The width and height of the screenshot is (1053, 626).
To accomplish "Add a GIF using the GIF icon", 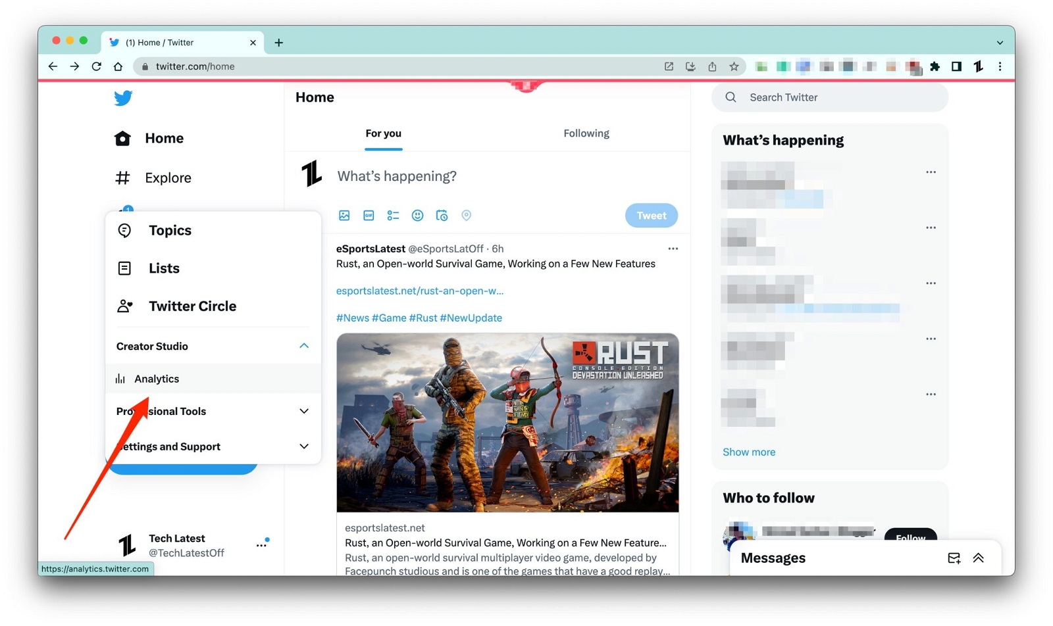I will (369, 216).
